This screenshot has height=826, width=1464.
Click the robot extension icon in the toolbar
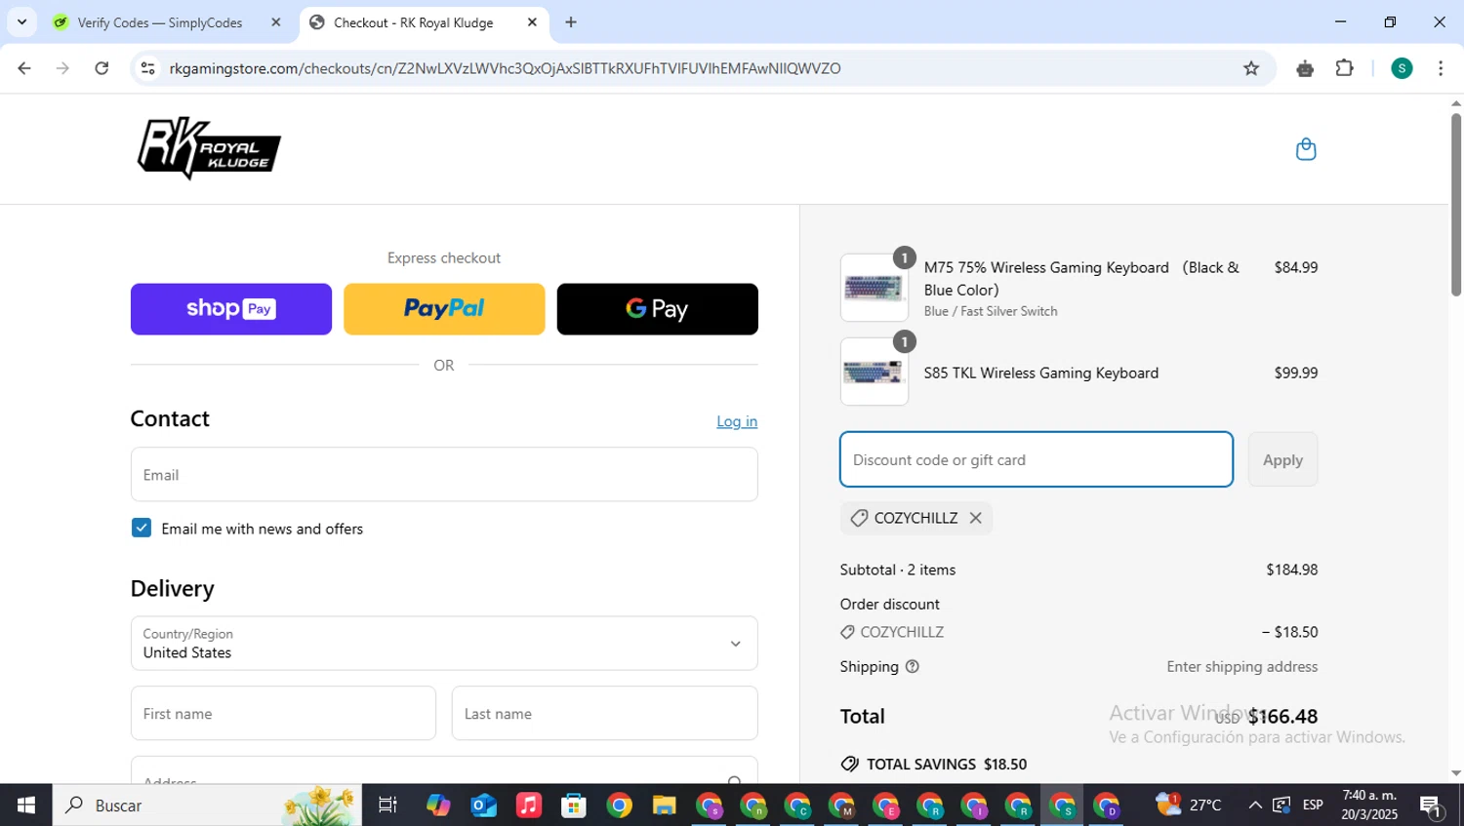click(1305, 68)
